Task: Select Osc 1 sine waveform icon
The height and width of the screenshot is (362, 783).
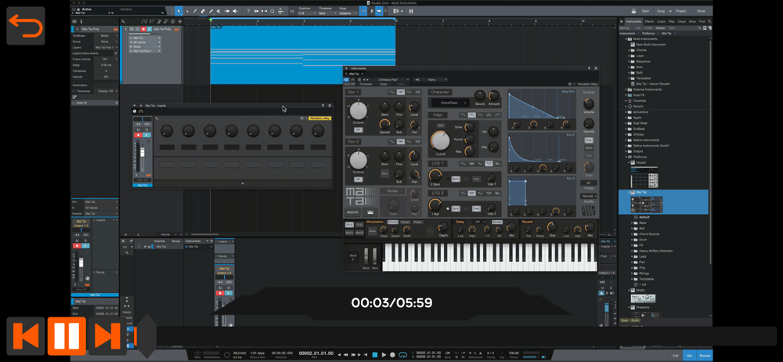Action: pos(392,92)
